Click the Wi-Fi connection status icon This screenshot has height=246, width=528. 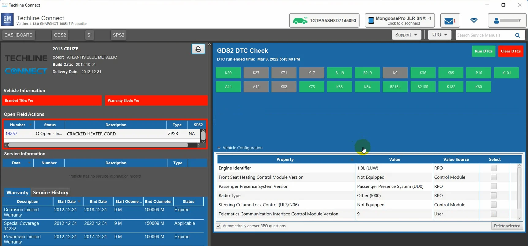click(x=474, y=21)
